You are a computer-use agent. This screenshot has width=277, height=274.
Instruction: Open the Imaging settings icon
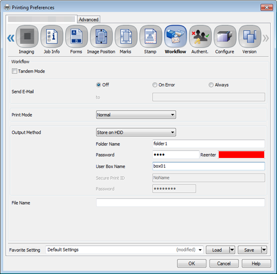(x=27, y=37)
